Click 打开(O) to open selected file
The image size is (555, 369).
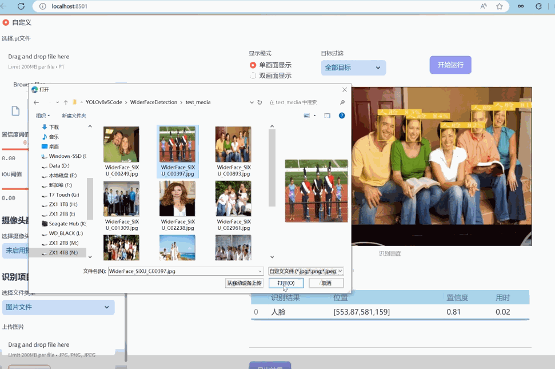[x=286, y=283]
